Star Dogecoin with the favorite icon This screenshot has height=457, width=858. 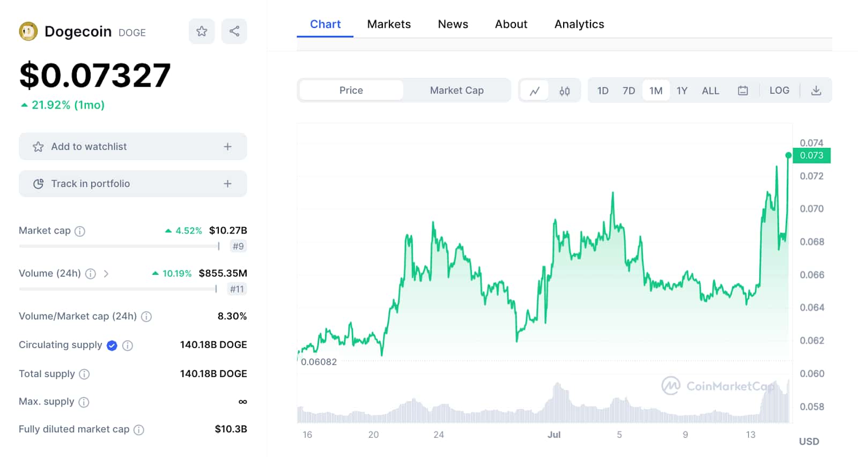click(x=202, y=31)
